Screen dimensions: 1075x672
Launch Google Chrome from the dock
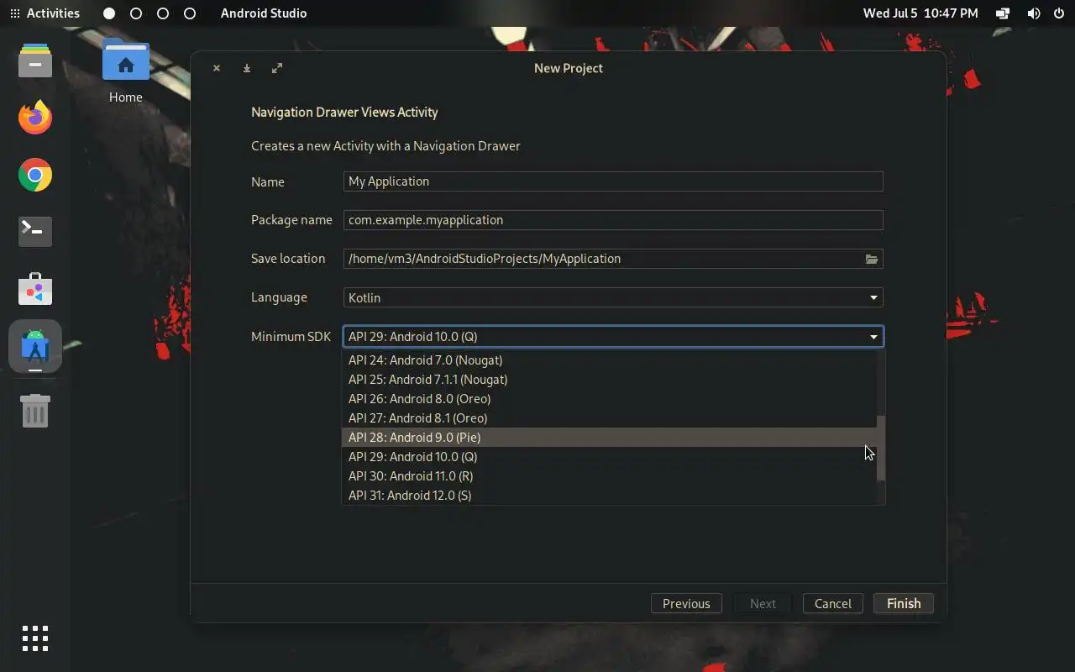tap(35, 175)
